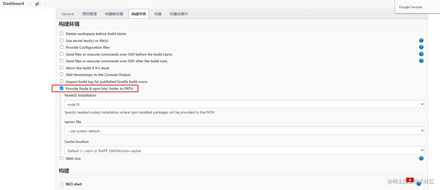Open the gl project breadcrumb link
The height and width of the screenshot is (190, 440).
click(x=37, y=3)
